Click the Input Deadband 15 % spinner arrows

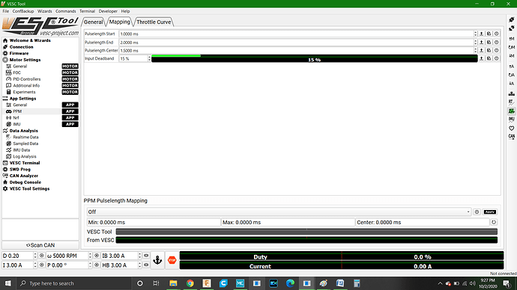[x=149, y=58]
